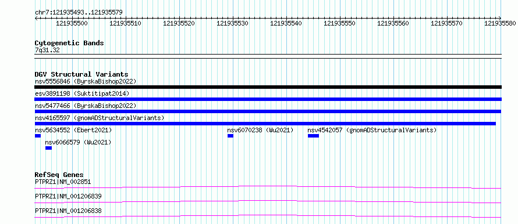The height and width of the screenshot is (224, 518).
Task: Click the NM_002851 magenta transcript line
Action: coord(268,187)
